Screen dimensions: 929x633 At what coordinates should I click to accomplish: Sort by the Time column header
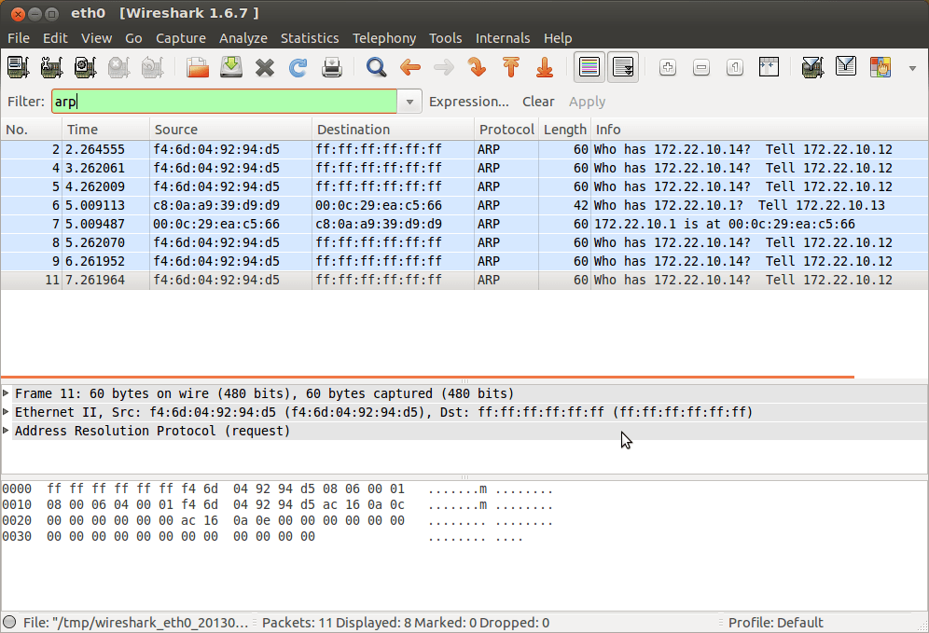[105, 129]
